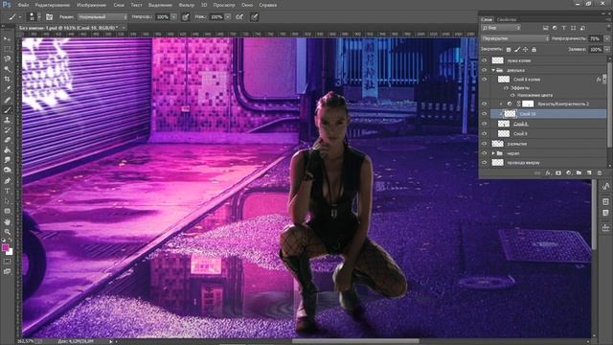Open the 'Файл' menu

pos(23,5)
